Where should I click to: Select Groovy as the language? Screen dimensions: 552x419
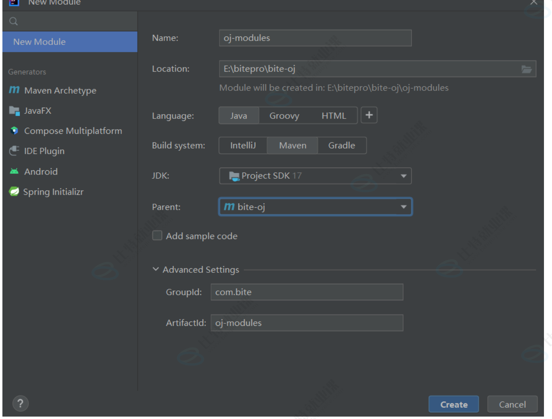(284, 116)
